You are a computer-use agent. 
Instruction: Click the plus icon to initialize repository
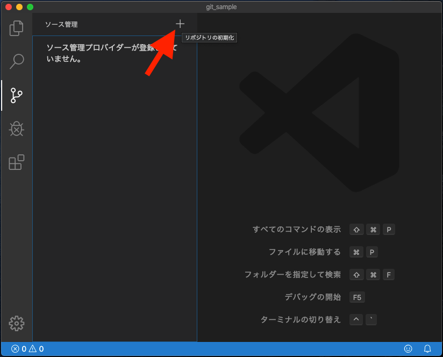(x=180, y=24)
